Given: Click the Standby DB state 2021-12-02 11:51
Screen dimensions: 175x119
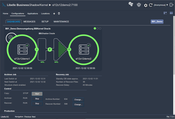Looking at the screenshot, I should coord(90,79).
